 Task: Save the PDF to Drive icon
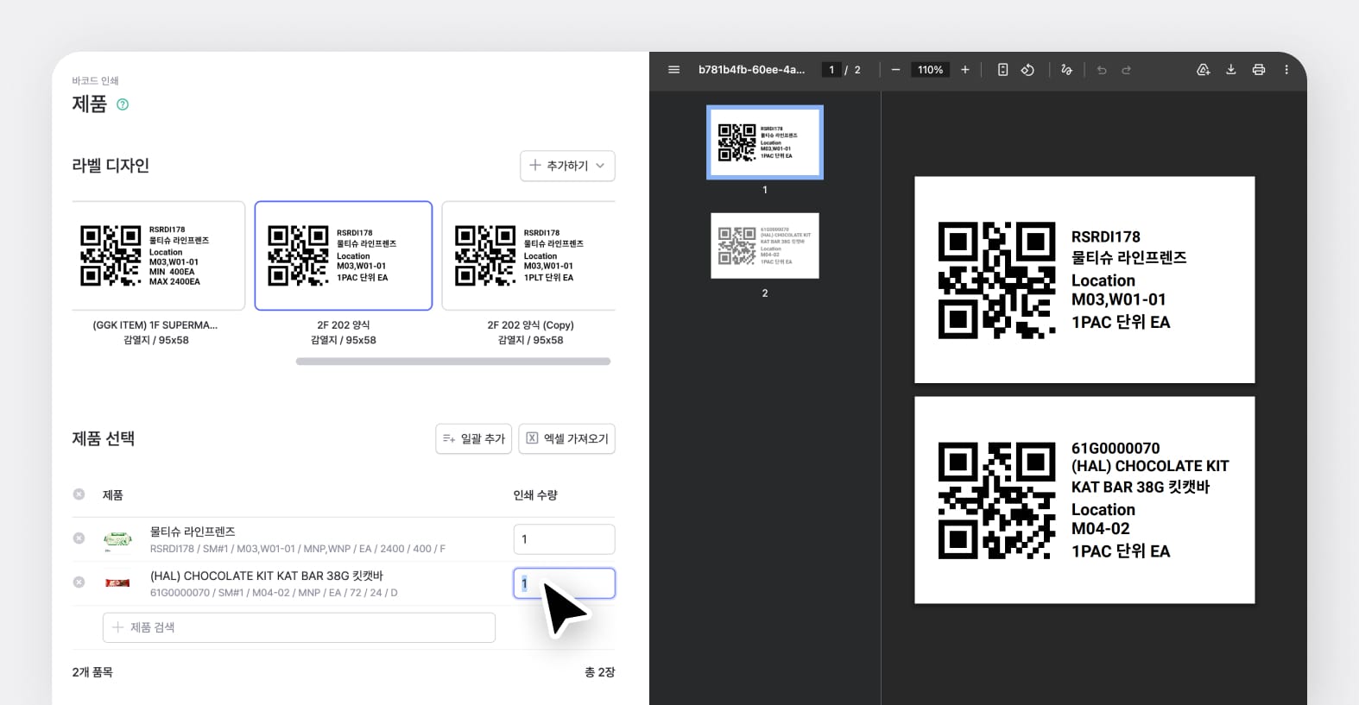[x=1203, y=70]
